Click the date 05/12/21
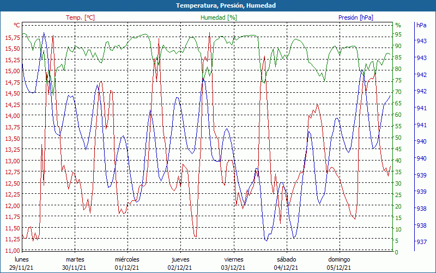This screenshot has width=436, height=273. pos(339,268)
